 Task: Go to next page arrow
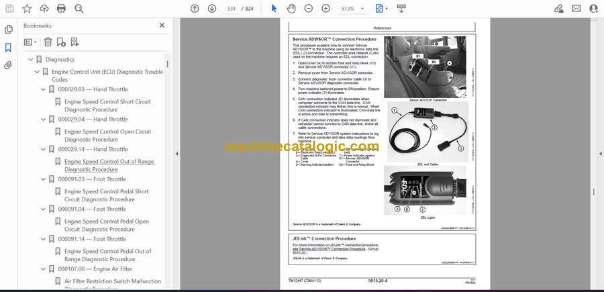(x=212, y=9)
